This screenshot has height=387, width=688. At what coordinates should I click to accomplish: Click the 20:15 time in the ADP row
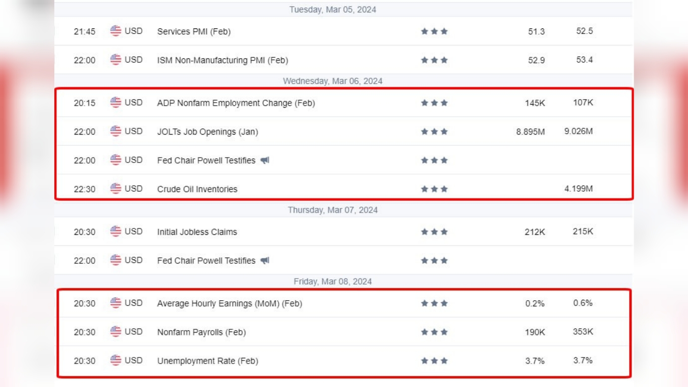click(84, 103)
